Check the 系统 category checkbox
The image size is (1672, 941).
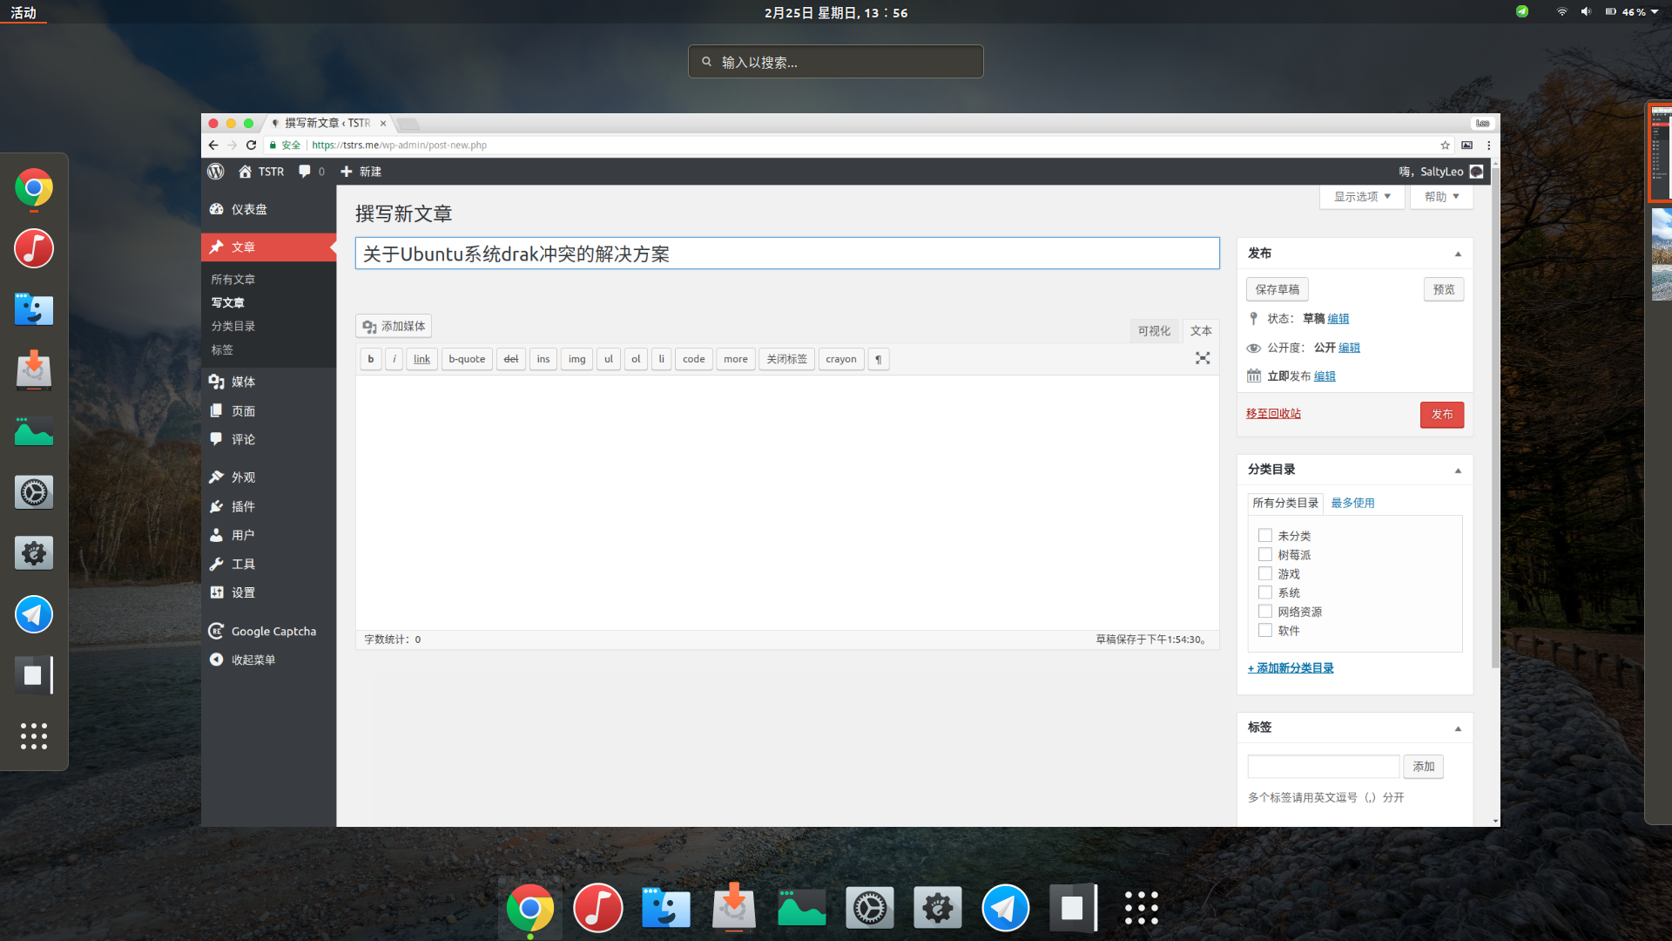pyautogui.click(x=1265, y=592)
